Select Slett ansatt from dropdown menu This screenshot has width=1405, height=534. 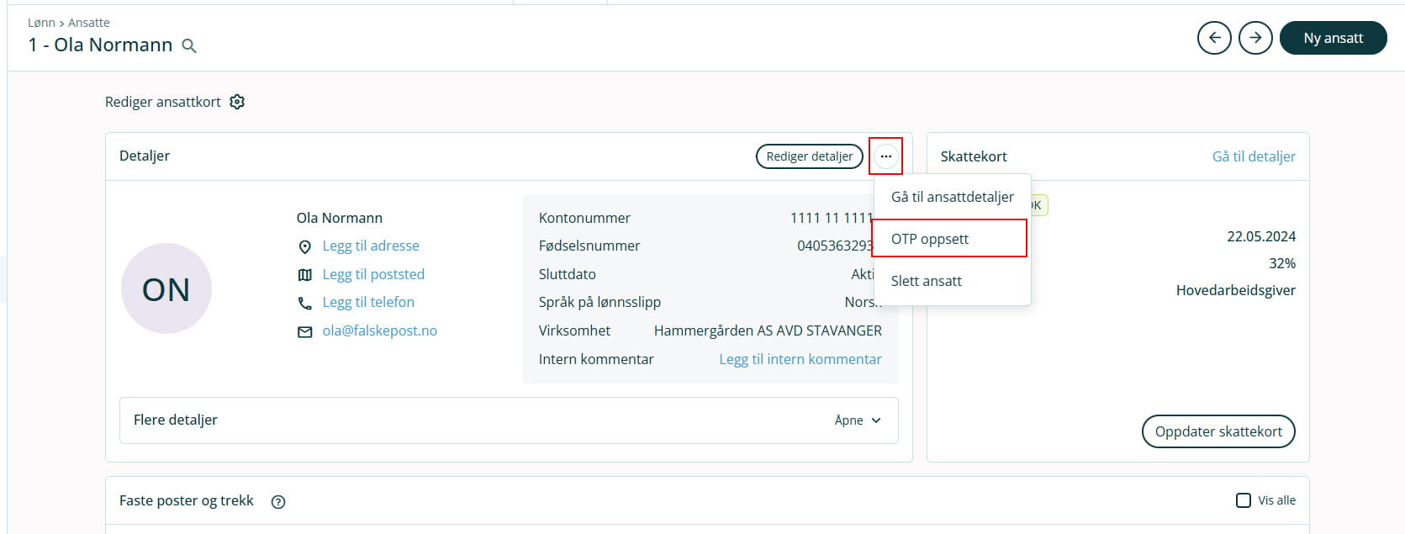tap(926, 281)
